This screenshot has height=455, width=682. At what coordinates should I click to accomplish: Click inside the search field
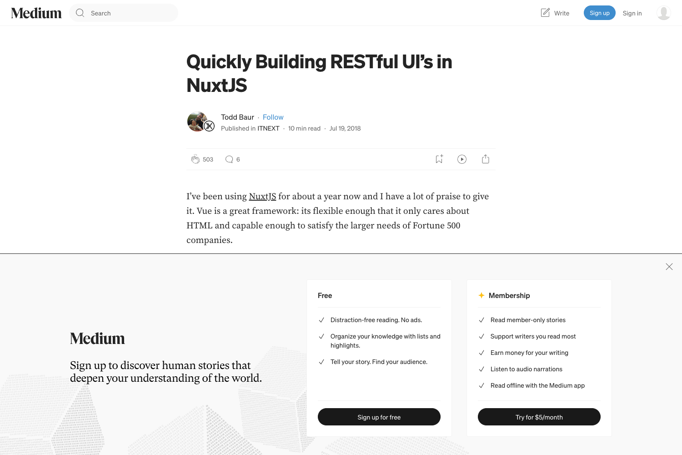pyautogui.click(x=123, y=13)
